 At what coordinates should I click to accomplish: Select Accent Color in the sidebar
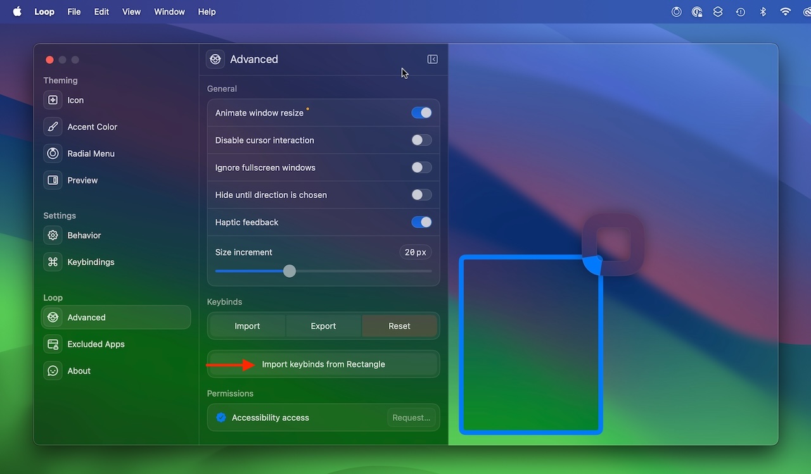[x=116, y=127]
